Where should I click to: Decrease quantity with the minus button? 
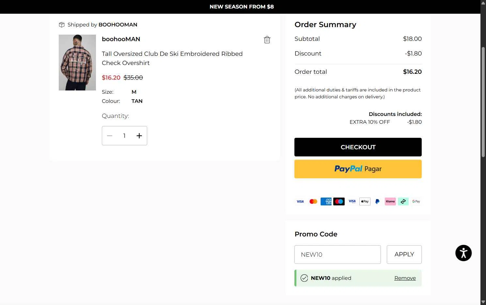click(110, 136)
